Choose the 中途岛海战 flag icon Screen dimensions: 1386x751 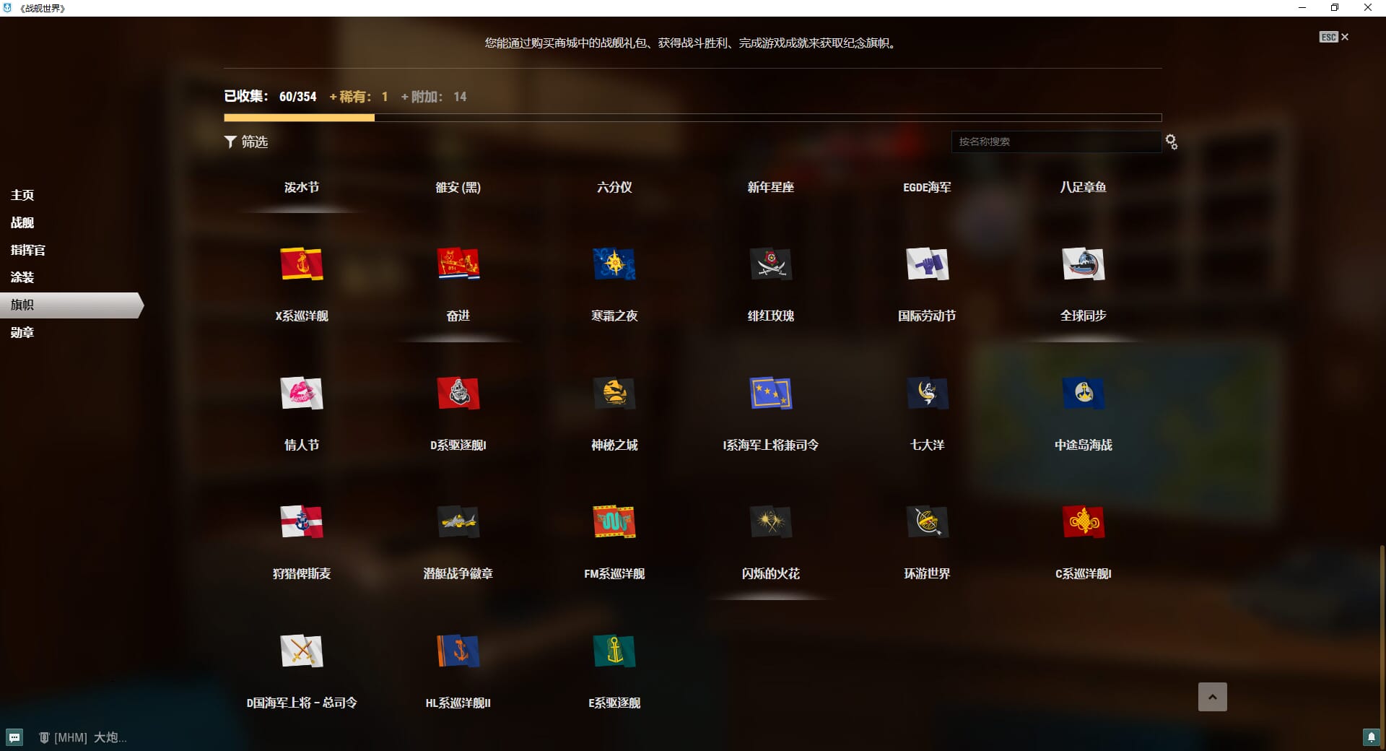(1083, 394)
